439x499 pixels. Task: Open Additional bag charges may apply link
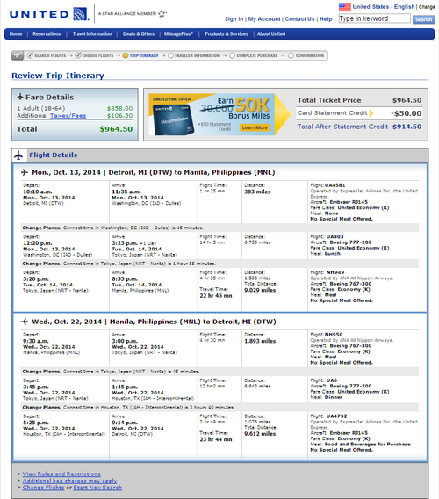click(x=69, y=481)
